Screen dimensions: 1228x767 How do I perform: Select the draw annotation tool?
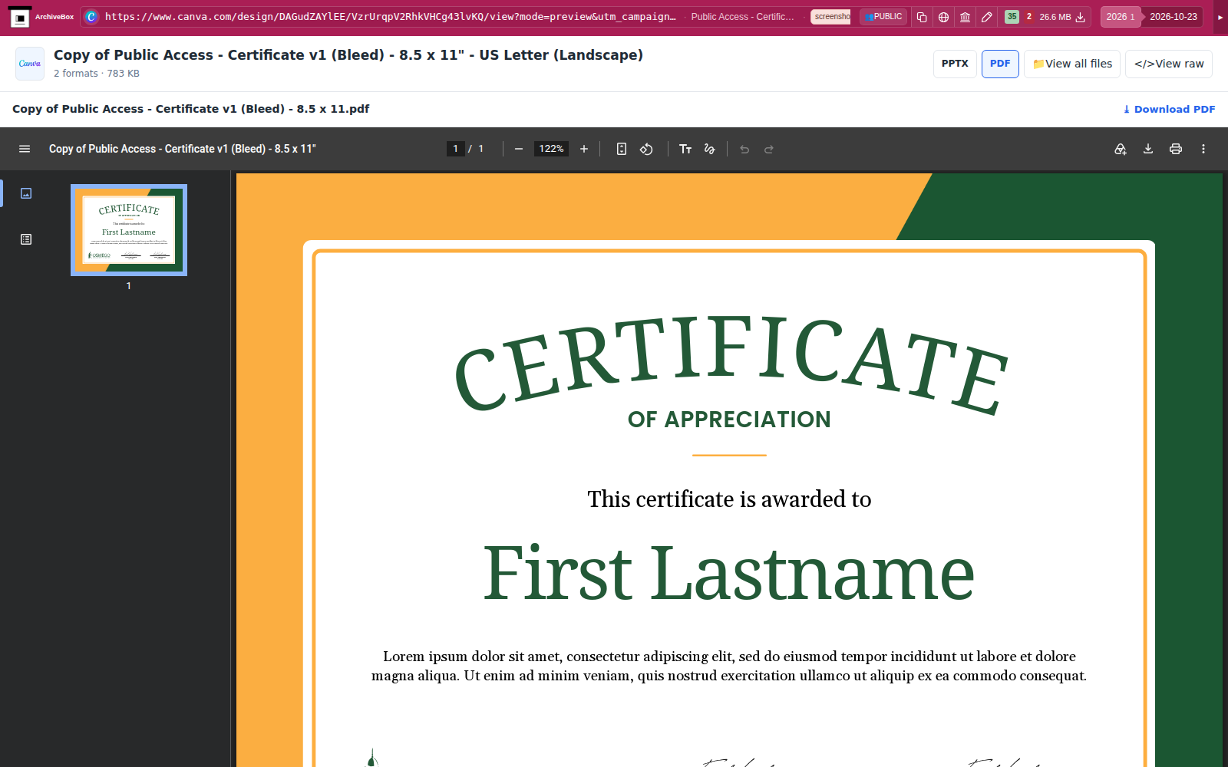710,149
